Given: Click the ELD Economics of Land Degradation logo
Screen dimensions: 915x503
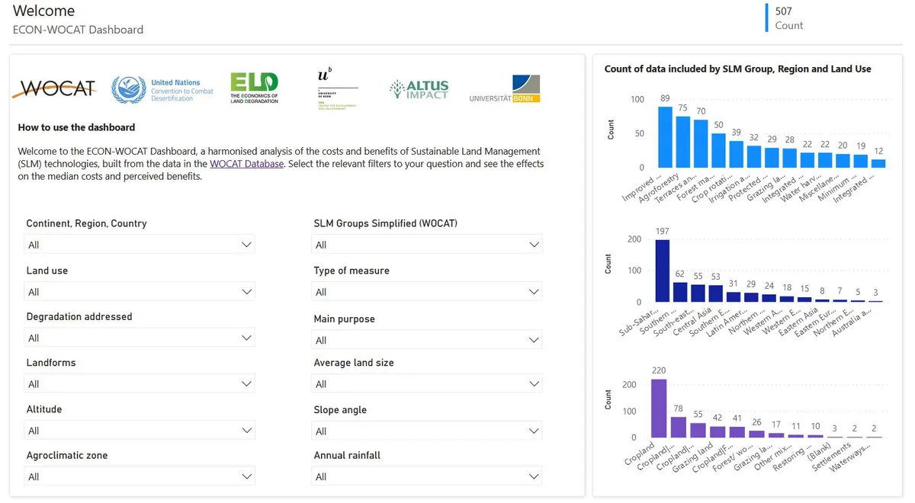Looking at the screenshot, I should [x=254, y=86].
